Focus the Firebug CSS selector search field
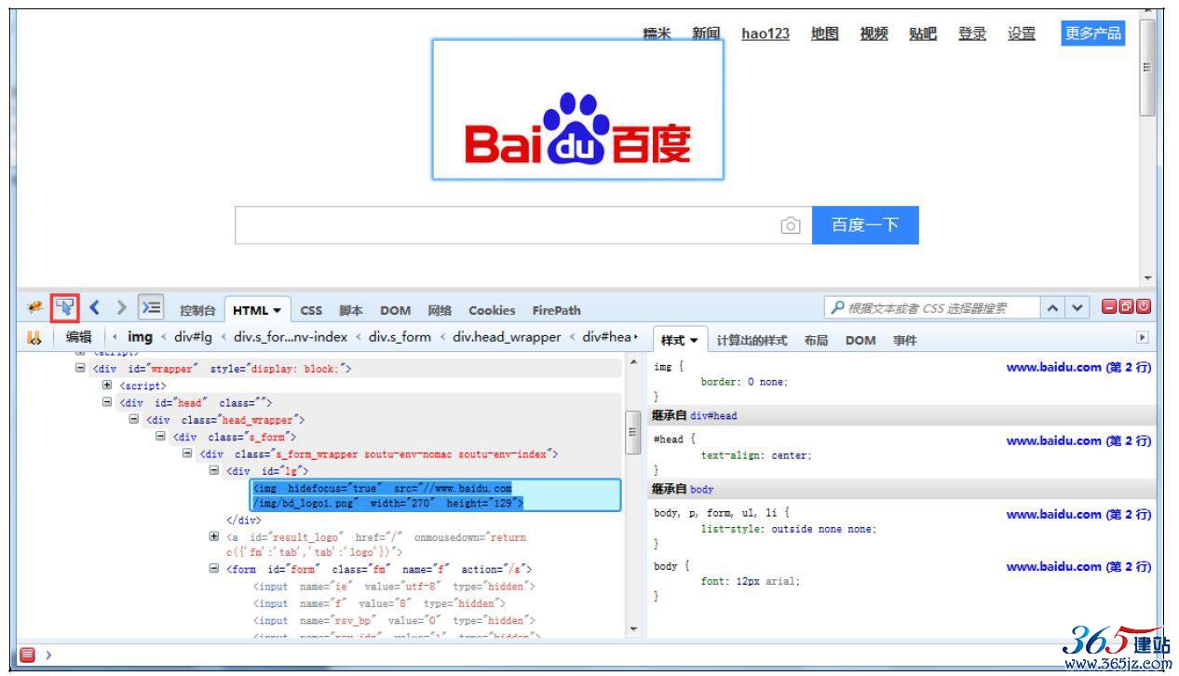This screenshot has height=676, width=1179. [x=930, y=307]
